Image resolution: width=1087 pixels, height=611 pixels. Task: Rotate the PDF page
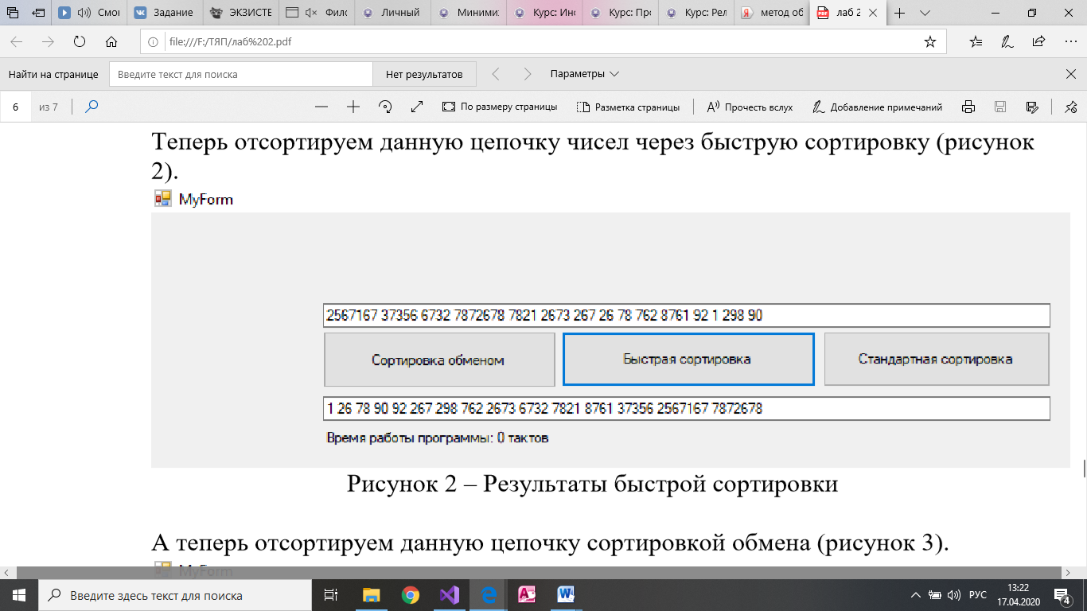[x=386, y=107]
